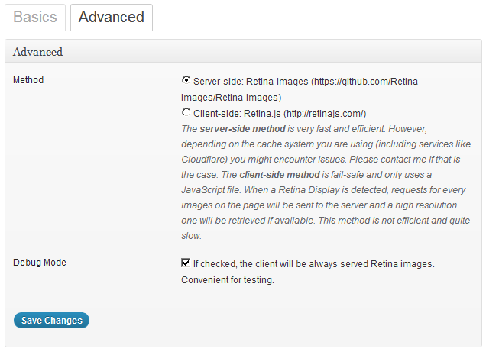The image size is (486, 355).
Task: Choose the Client-side Retina.js radio button
Action: (x=186, y=113)
